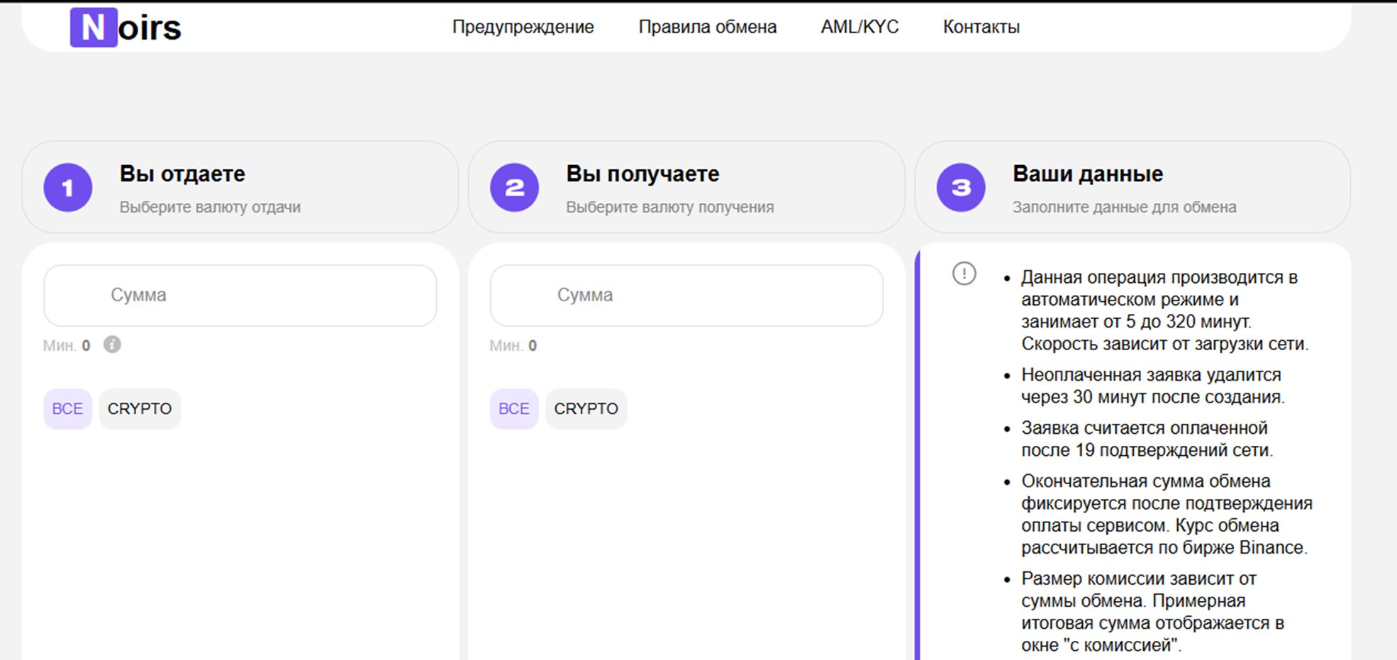Click the text Заполните данные для обмена
1397x660 pixels.
[1124, 207]
